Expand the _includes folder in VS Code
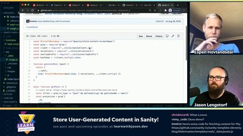The image size is (243, 136). pyautogui.click(x=13, y=63)
